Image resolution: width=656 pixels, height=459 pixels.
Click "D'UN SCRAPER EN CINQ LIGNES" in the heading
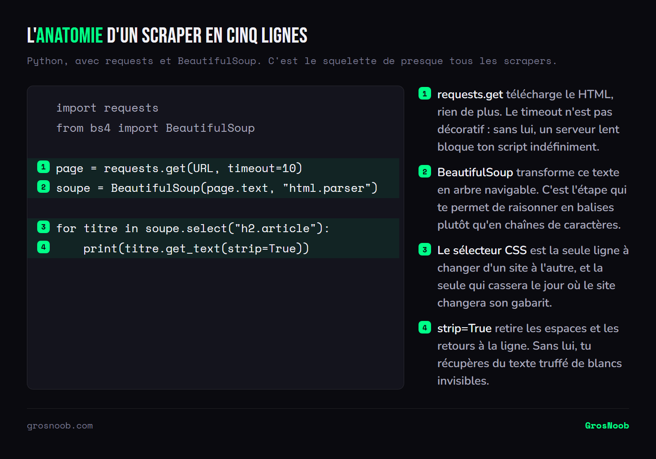(x=207, y=35)
